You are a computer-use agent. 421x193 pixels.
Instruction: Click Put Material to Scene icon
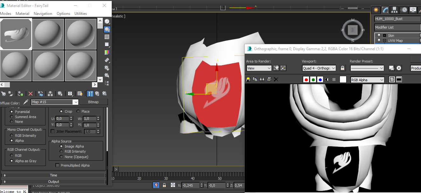click(11, 94)
